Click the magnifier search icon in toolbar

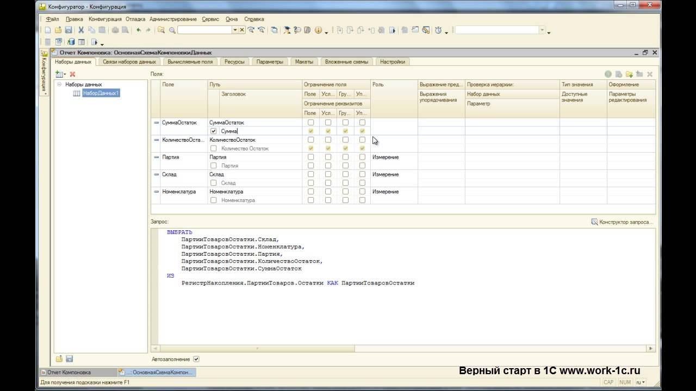pos(172,30)
